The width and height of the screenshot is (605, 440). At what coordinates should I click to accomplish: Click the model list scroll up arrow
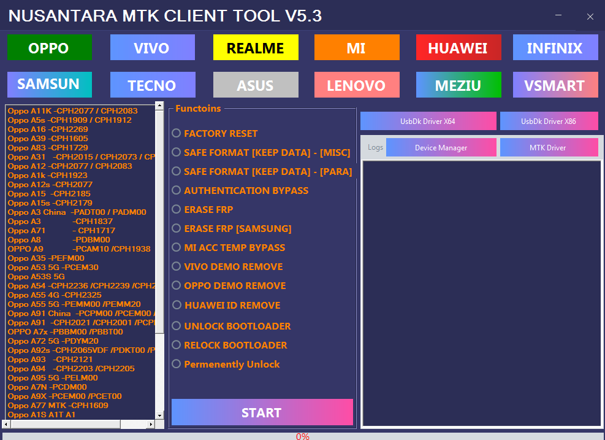click(160, 106)
